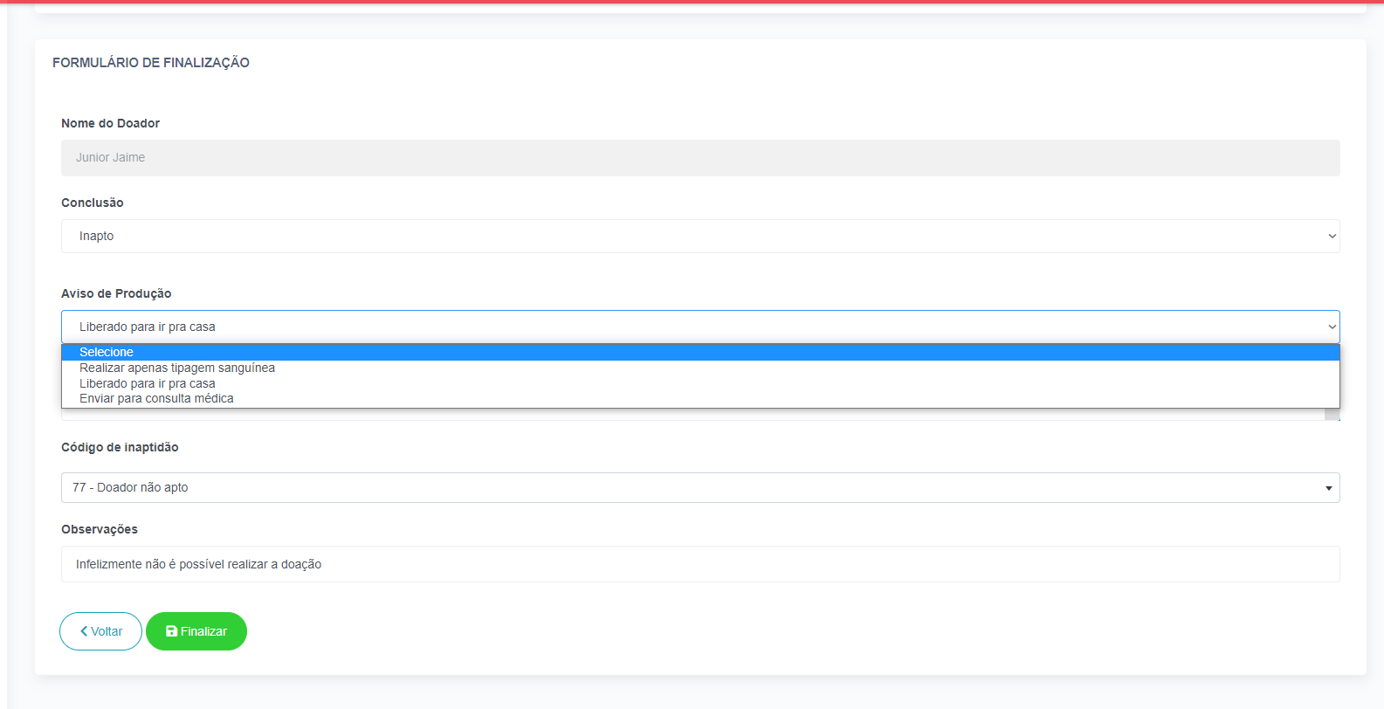Click the floppy disk icon on Finalizar

pos(171,631)
